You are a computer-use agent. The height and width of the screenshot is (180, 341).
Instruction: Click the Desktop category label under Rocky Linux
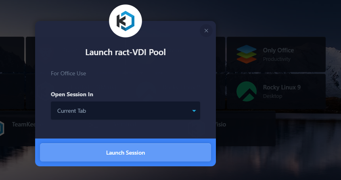(272, 96)
